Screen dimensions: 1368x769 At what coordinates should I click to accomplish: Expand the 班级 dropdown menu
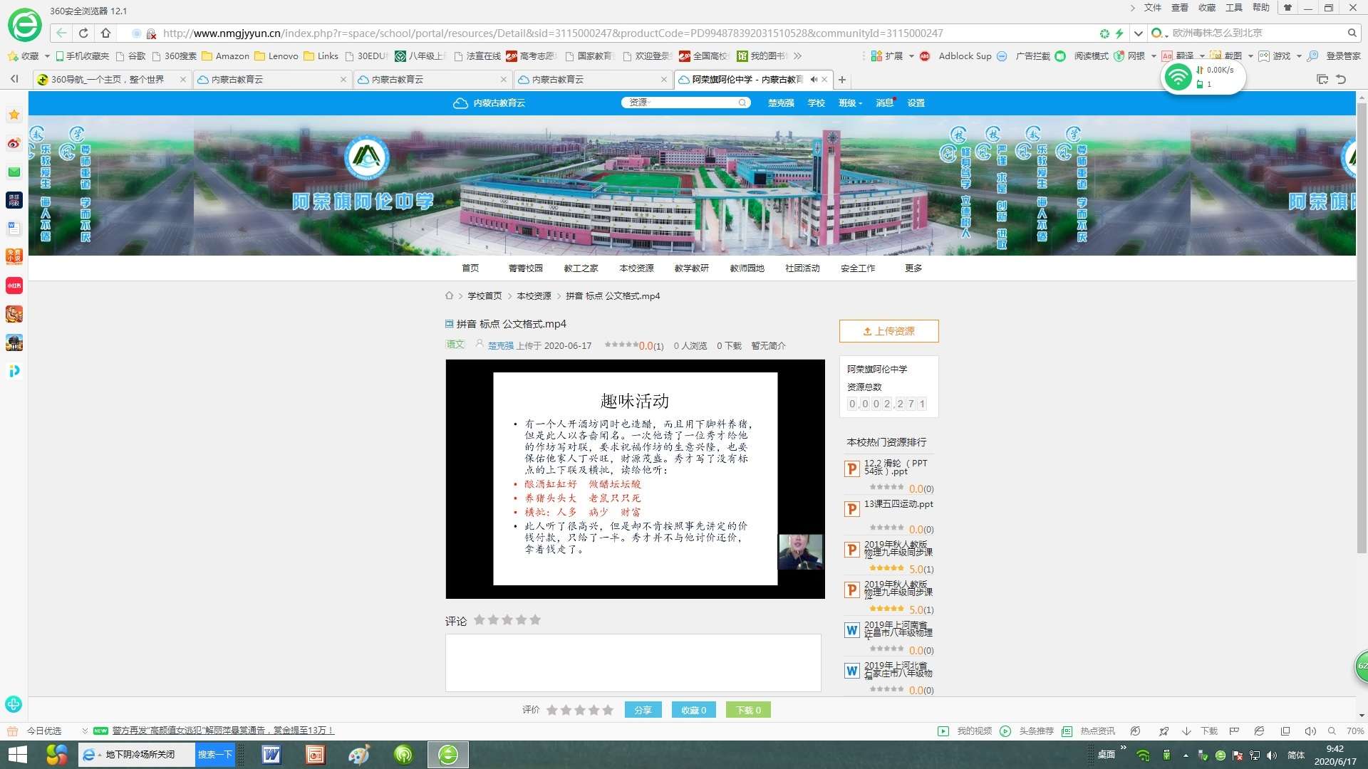tap(850, 103)
